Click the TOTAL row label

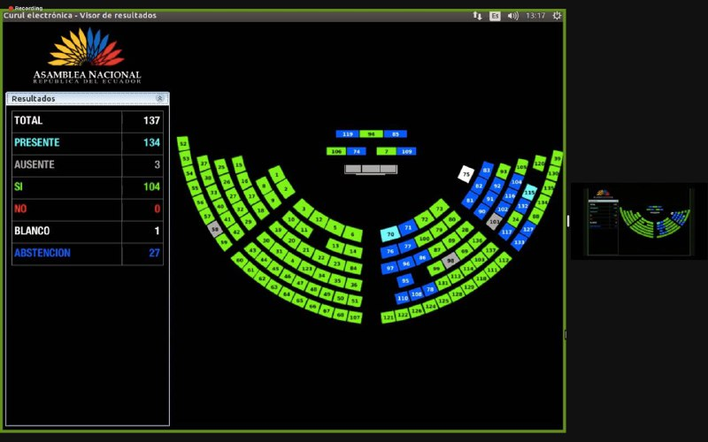[28, 120]
